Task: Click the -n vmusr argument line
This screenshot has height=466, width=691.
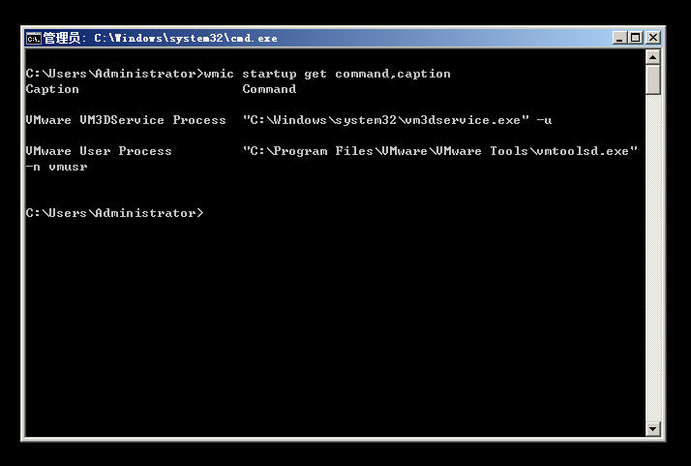Action: (x=56, y=167)
